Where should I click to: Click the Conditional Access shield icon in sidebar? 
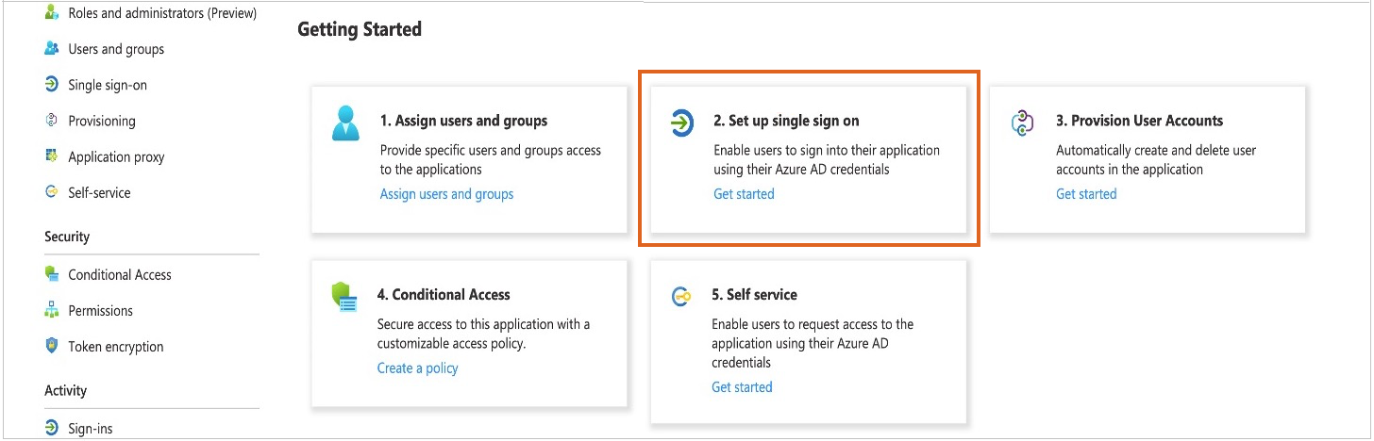coord(52,274)
